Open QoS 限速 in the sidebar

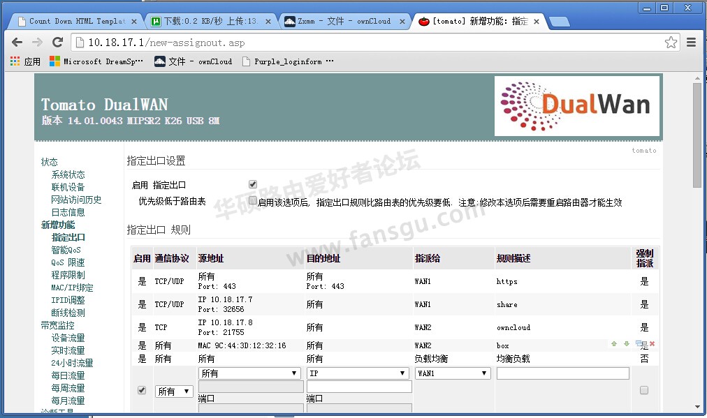(x=68, y=262)
